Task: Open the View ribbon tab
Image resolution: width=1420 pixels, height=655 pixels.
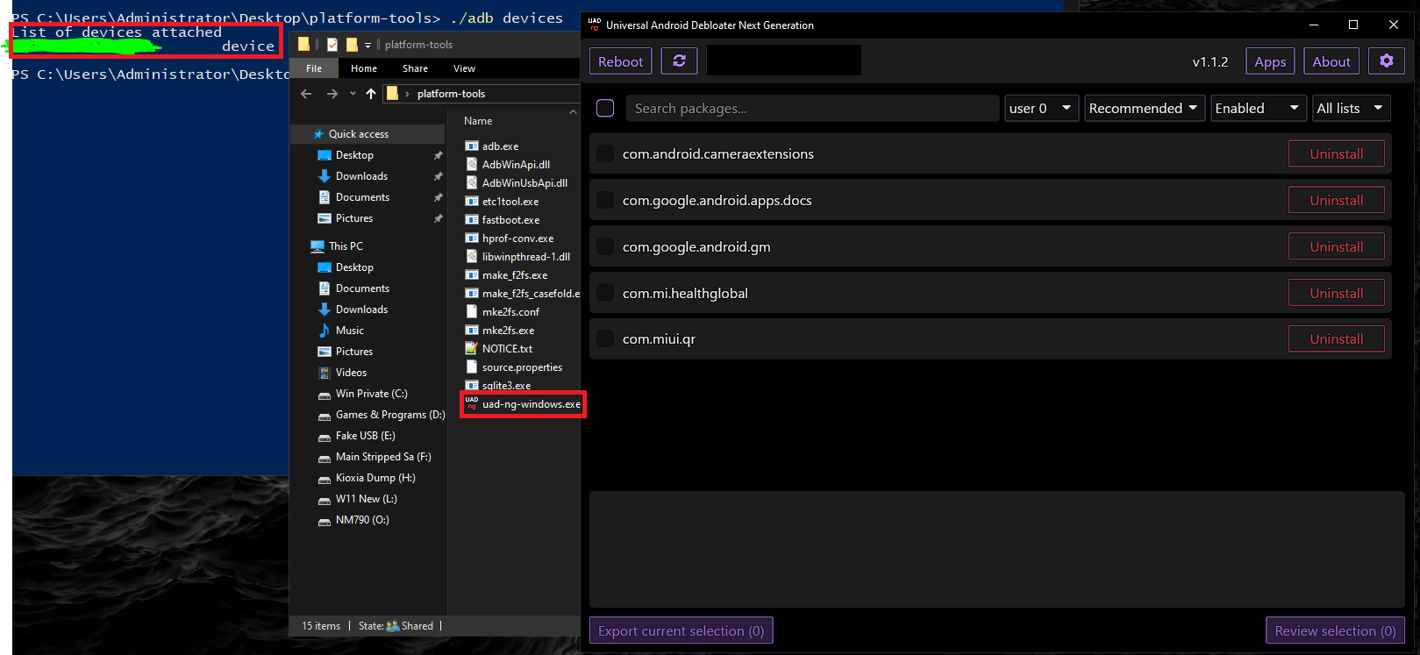Action: 464,68
